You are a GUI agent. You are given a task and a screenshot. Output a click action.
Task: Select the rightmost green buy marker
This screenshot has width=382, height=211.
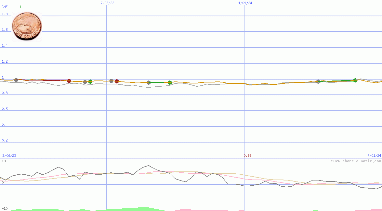coord(355,80)
